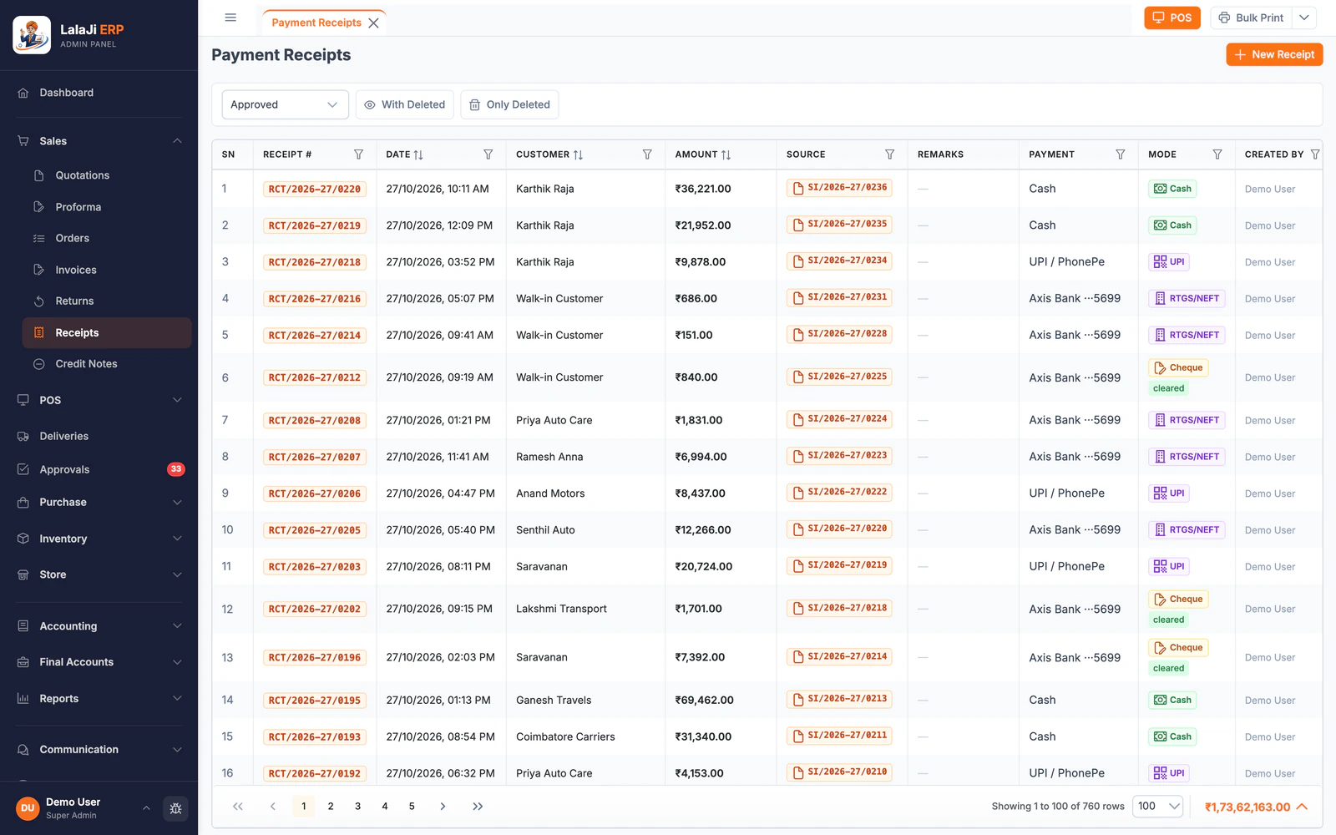Open Quotations under Sales
Image resolution: width=1336 pixels, height=835 pixels.
click(107, 175)
